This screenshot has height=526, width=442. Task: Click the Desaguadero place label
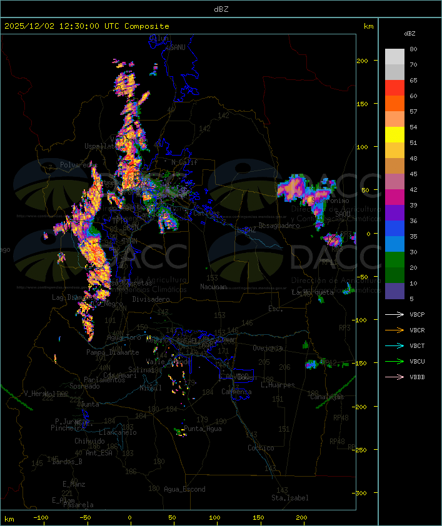click(279, 226)
